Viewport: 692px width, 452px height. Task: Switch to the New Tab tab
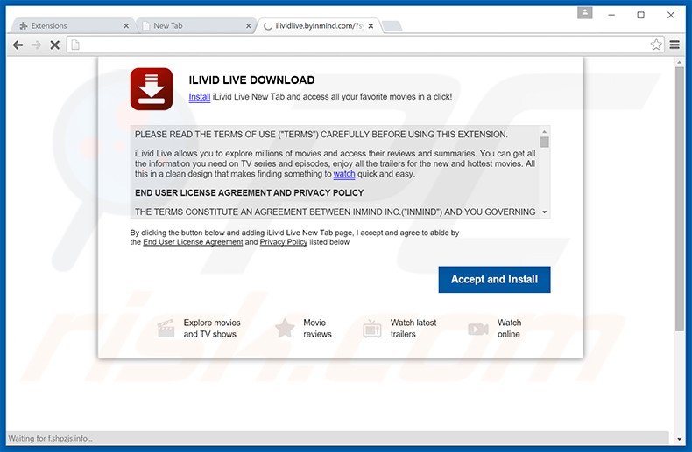194,26
